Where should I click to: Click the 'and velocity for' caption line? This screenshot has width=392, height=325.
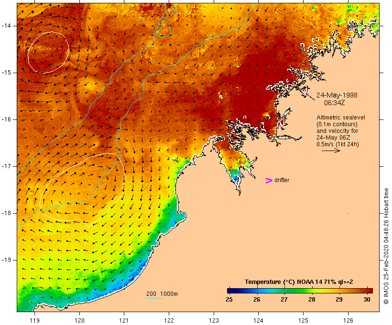click(x=337, y=131)
